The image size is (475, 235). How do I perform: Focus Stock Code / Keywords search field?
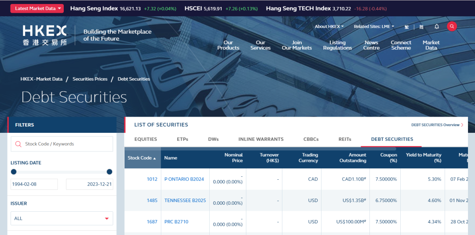point(62,144)
